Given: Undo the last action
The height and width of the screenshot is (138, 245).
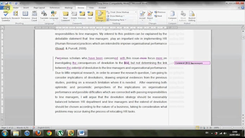Looking at the screenshot, I should pos(10,3).
